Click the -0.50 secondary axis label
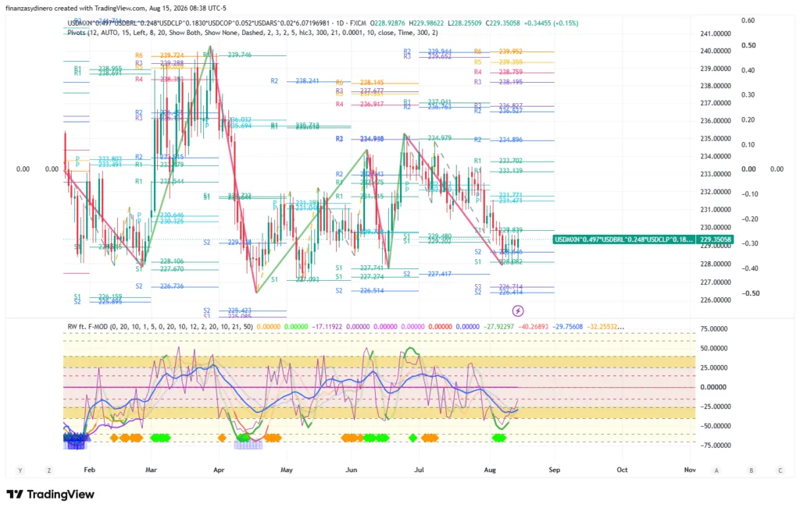Viewport: 800px width, 511px height. click(x=749, y=293)
